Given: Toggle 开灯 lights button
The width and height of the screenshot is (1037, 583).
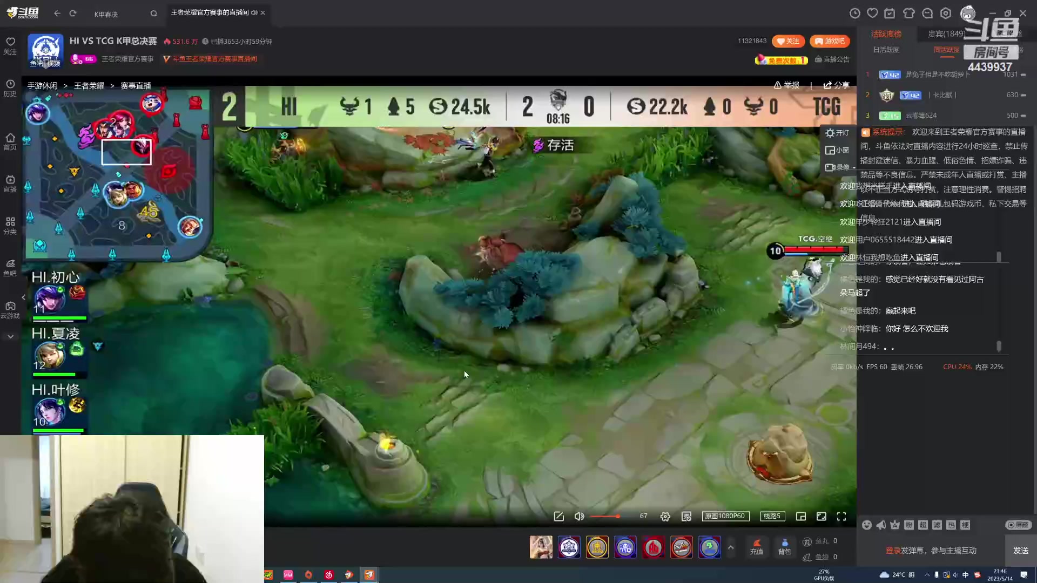Looking at the screenshot, I should pyautogui.click(x=837, y=133).
